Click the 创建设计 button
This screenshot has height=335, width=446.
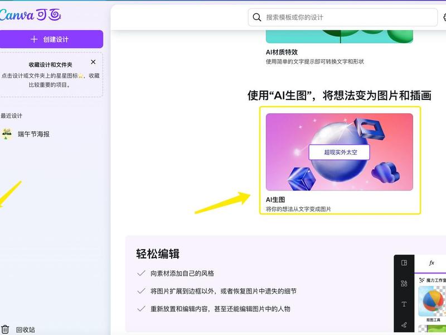51,39
